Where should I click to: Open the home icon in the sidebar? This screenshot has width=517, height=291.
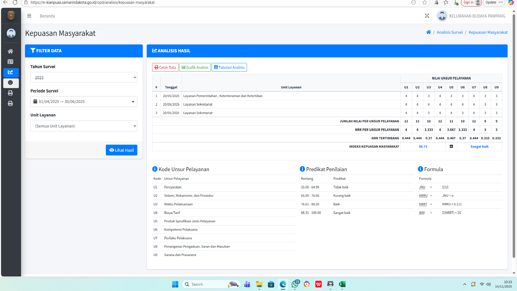tap(11, 51)
